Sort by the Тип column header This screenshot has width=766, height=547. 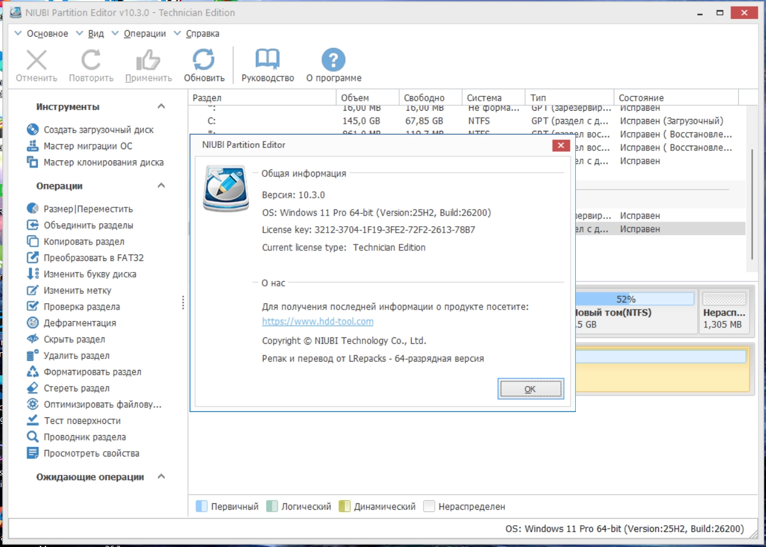coord(569,98)
